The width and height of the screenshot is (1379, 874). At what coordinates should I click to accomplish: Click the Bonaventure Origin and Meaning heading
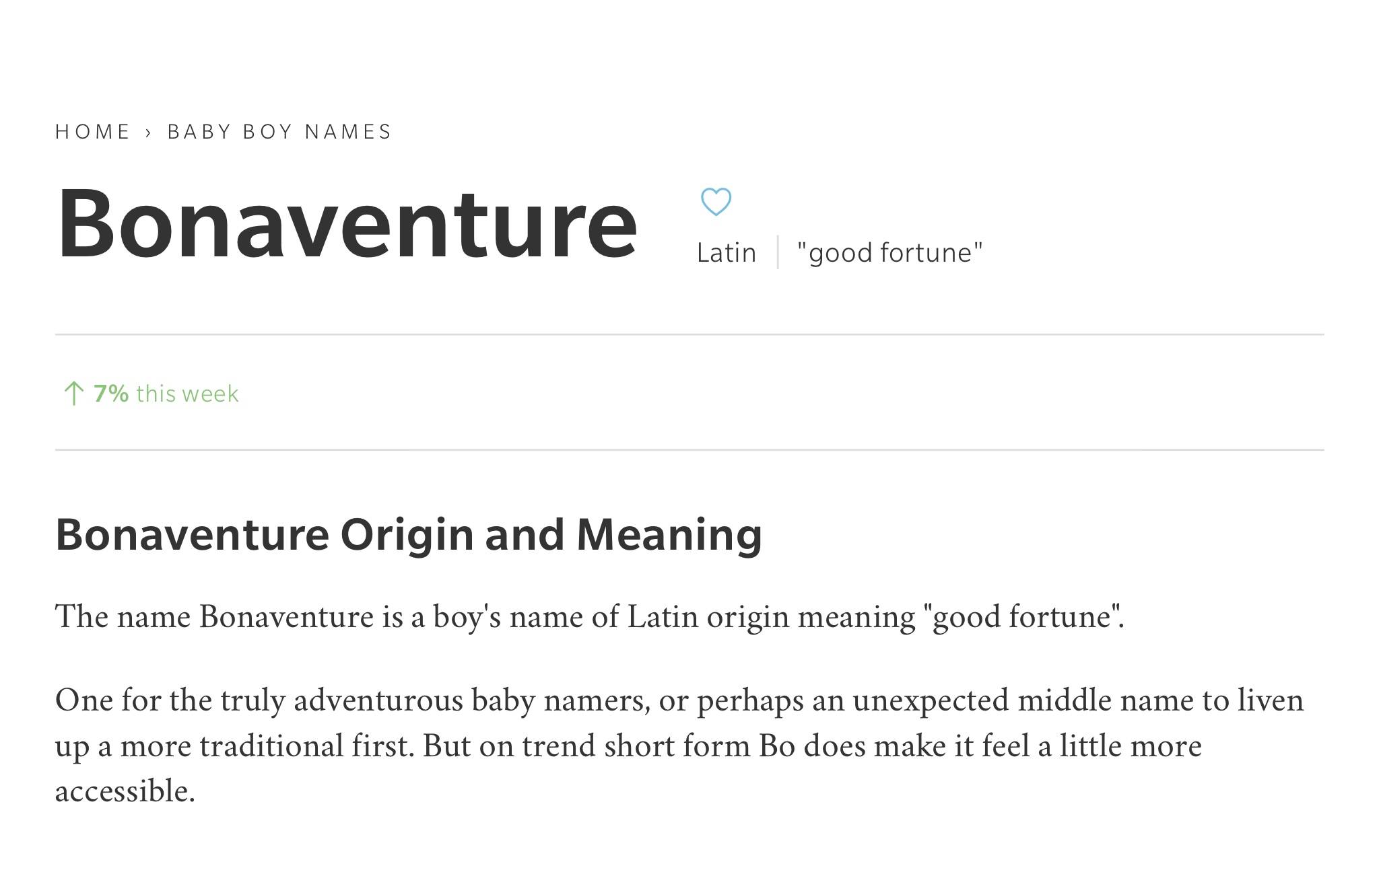pos(409,535)
